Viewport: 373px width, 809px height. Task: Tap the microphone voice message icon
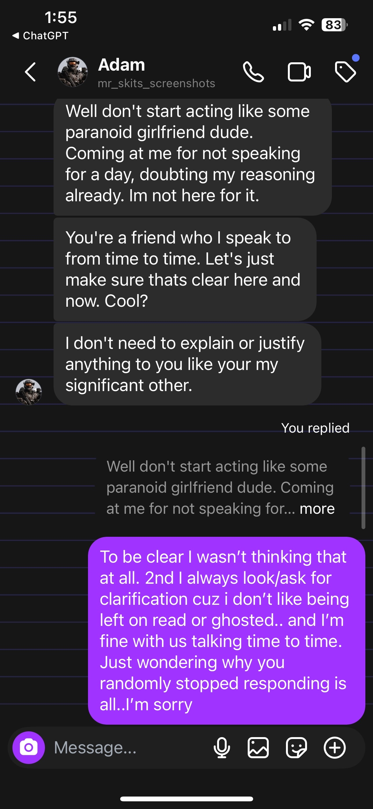[x=222, y=748]
